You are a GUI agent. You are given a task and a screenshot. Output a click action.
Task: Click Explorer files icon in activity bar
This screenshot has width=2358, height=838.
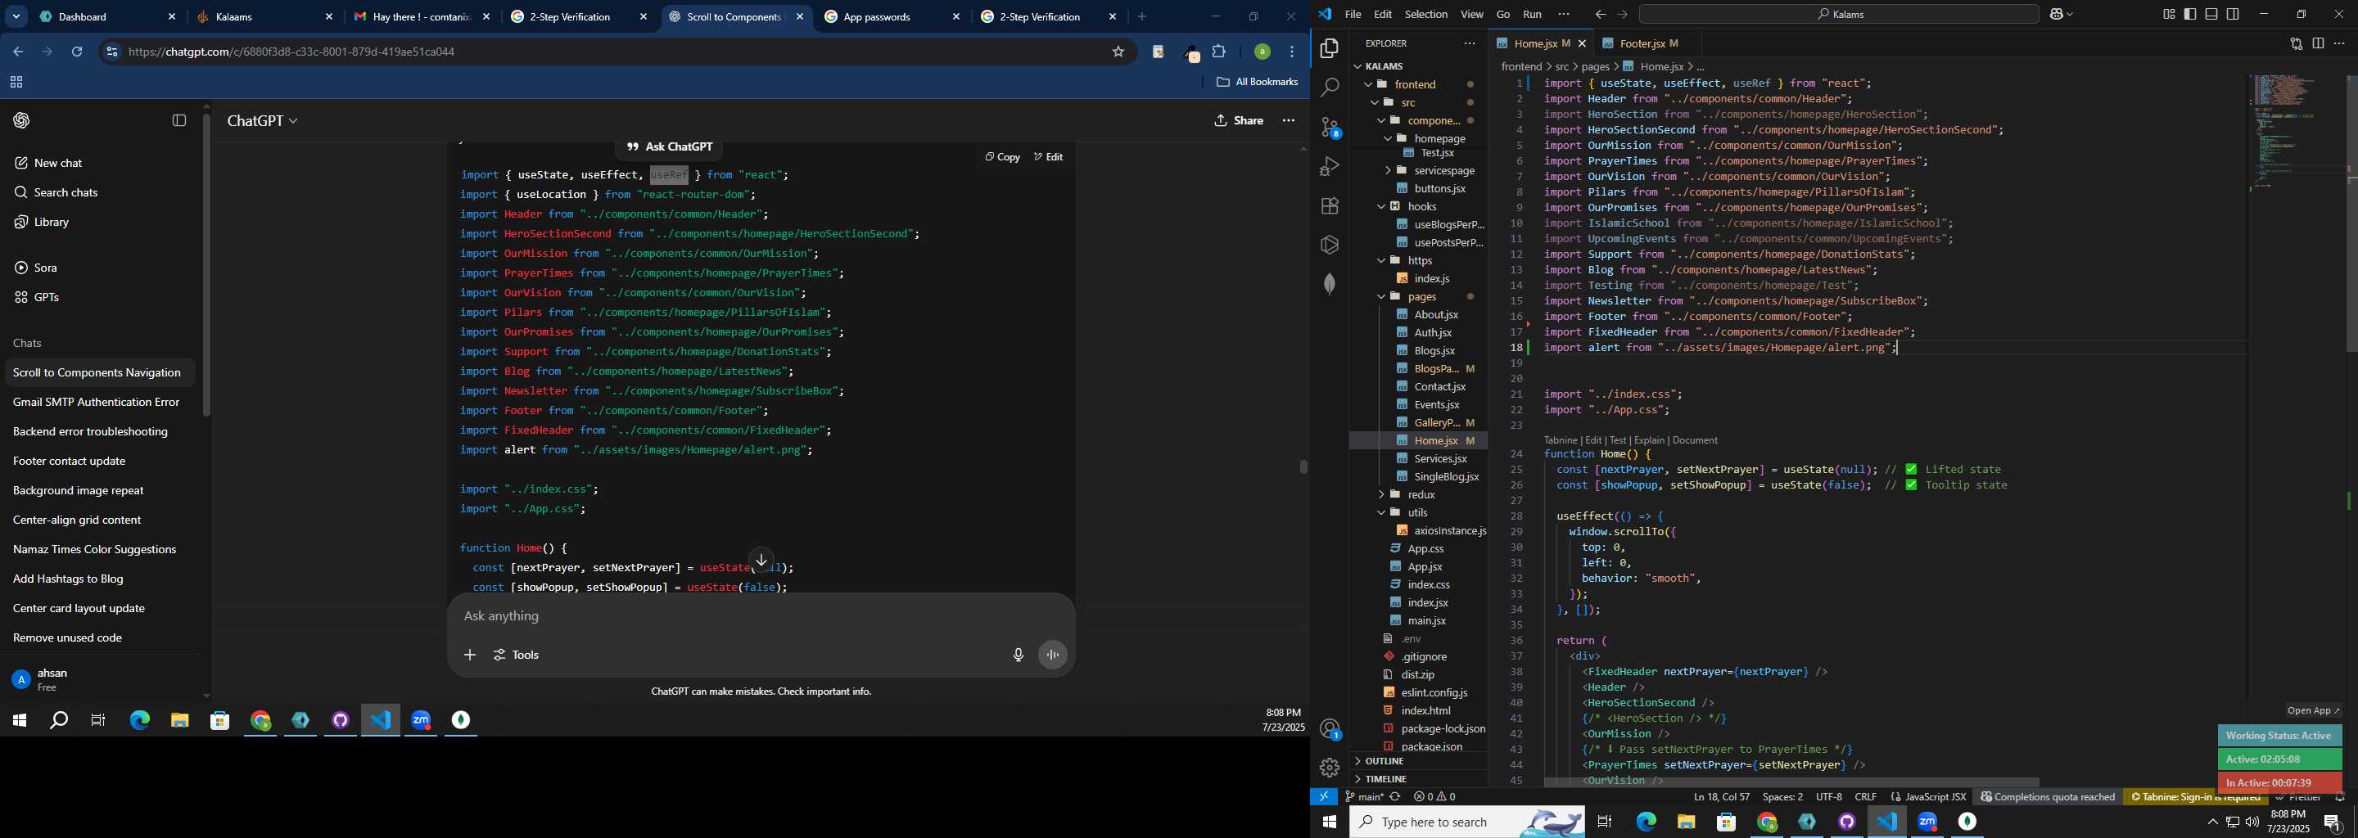(x=1329, y=48)
